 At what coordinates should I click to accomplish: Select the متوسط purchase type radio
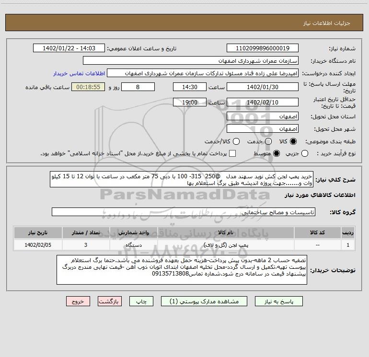click(277, 153)
